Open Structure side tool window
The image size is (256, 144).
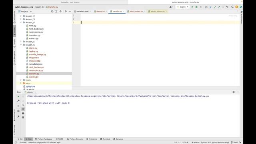pos(14,130)
